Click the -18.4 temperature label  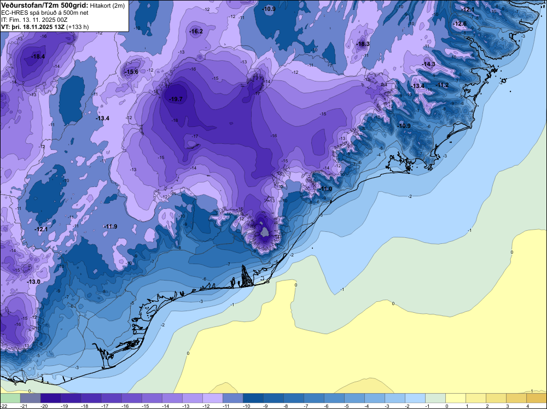(38, 56)
